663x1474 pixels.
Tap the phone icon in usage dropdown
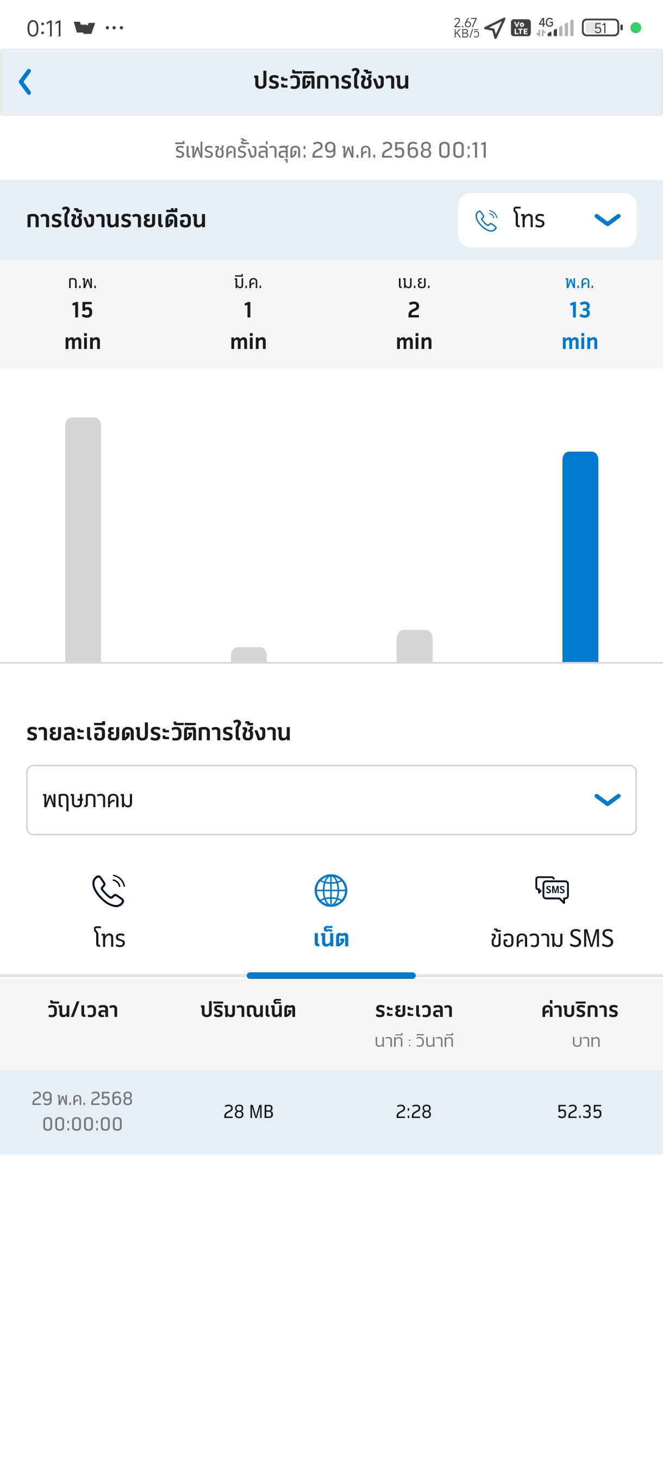[486, 220]
